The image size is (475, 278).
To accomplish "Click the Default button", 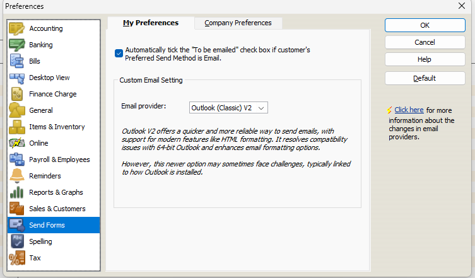I will (425, 78).
